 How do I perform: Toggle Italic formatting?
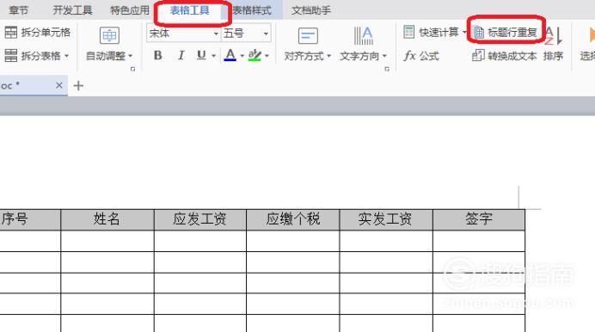click(x=181, y=55)
